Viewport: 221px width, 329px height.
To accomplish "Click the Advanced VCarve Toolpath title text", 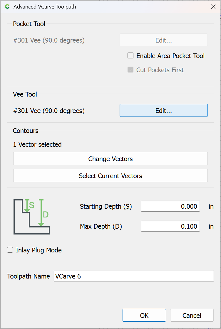I will (x=45, y=7).
